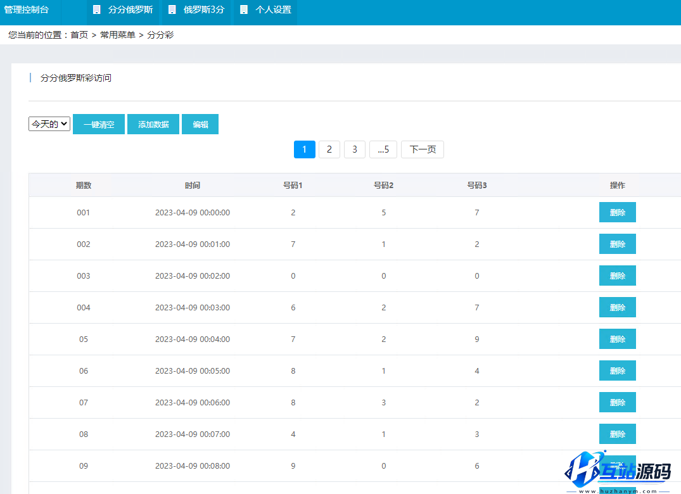Click the icon beside 个人设置 tab
The image size is (681, 494).
click(244, 10)
